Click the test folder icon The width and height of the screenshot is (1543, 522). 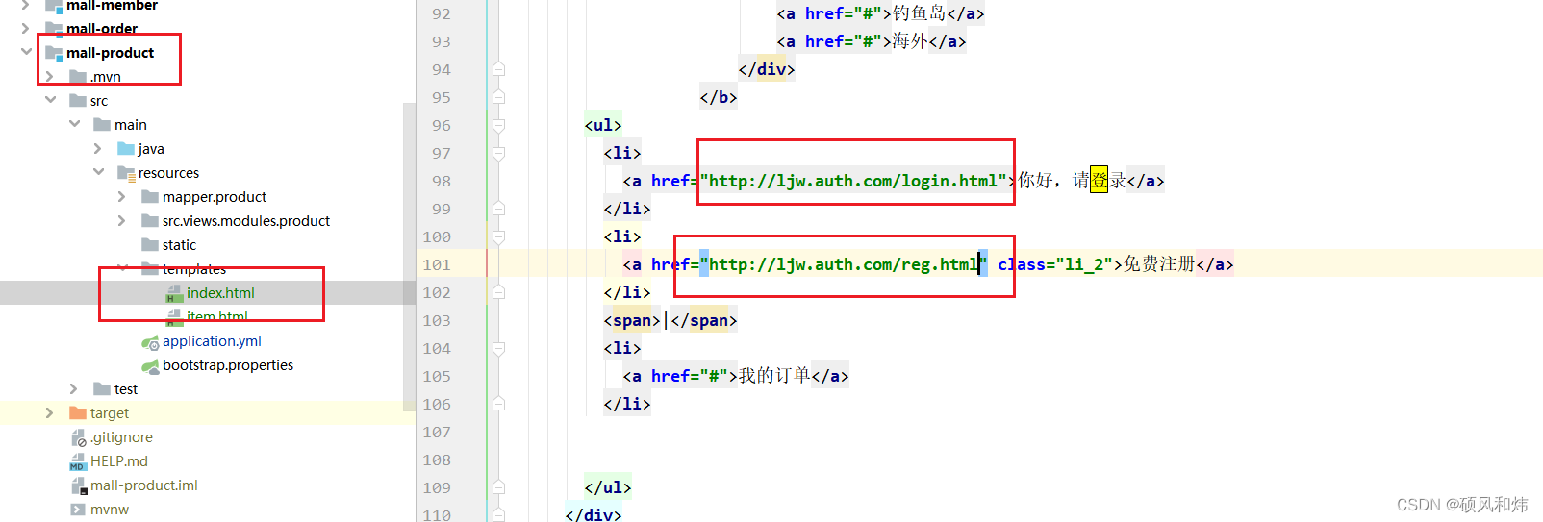[x=102, y=388]
